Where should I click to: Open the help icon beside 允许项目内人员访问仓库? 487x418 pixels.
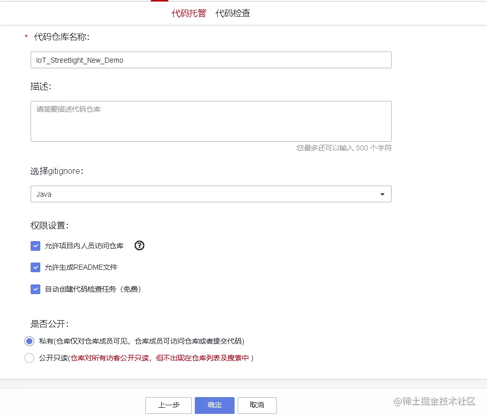(139, 246)
